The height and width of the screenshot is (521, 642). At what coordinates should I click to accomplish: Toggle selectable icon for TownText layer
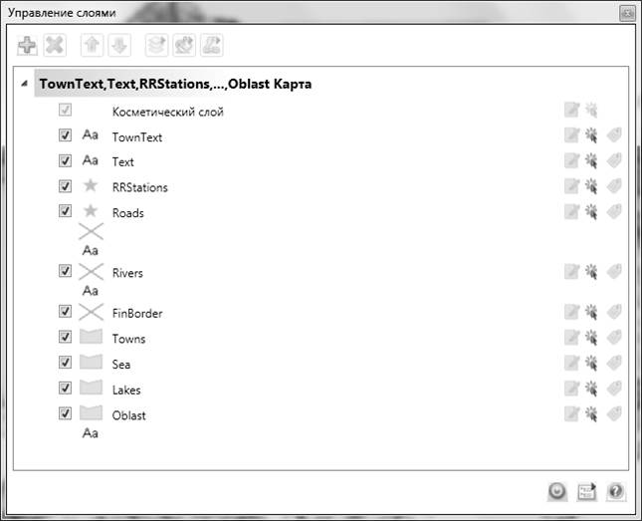click(591, 136)
